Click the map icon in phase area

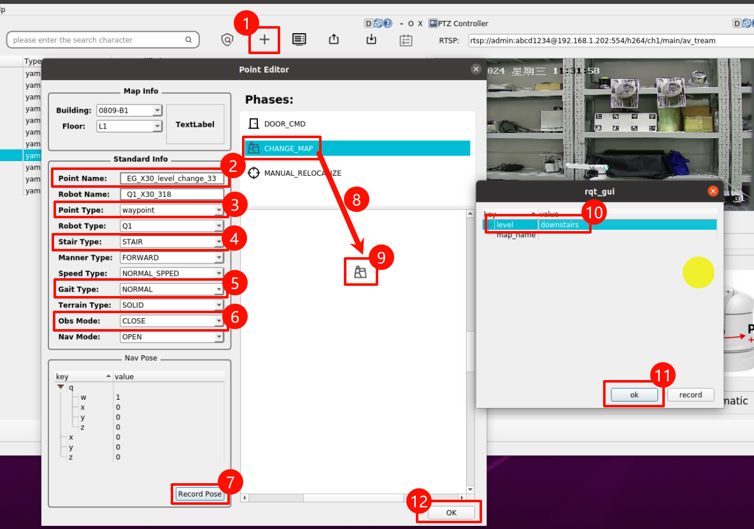pos(360,272)
